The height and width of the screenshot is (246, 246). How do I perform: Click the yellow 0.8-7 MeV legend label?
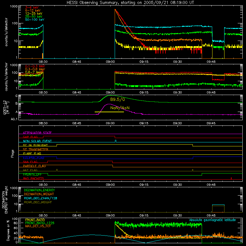tap(34, 72)
